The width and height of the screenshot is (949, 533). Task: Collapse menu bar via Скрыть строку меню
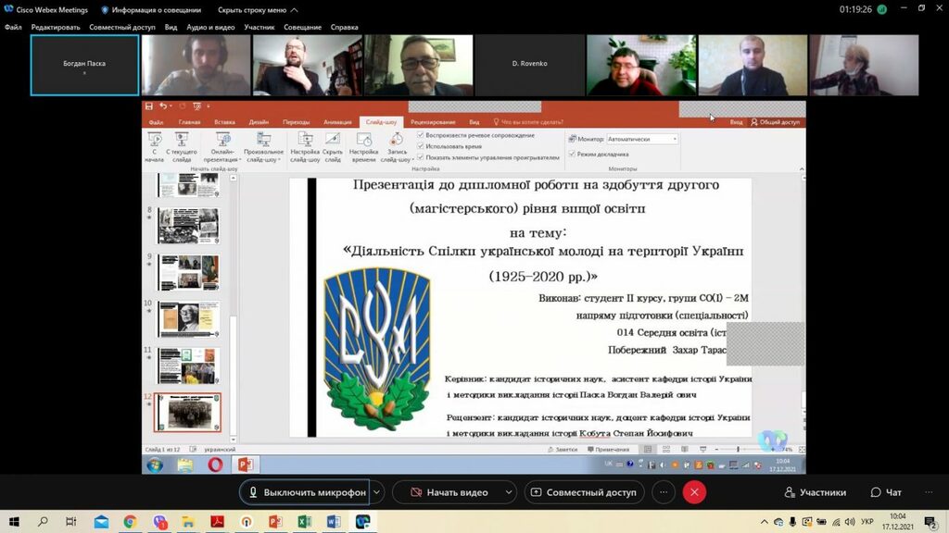pos(252,9)
